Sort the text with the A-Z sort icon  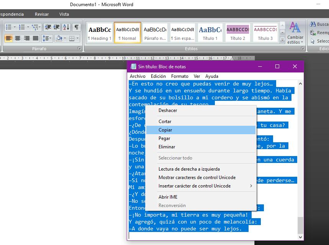[x=66, y=27]
